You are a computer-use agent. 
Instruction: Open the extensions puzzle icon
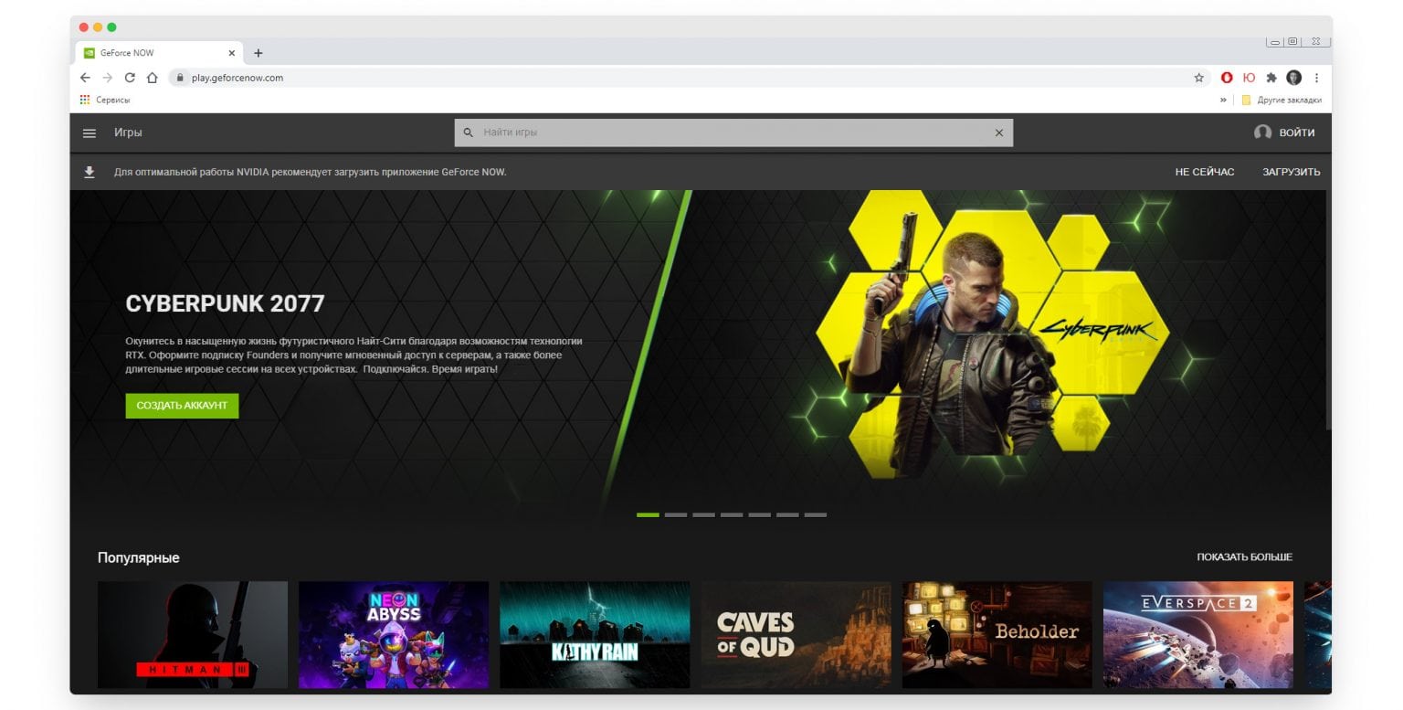1271,78
